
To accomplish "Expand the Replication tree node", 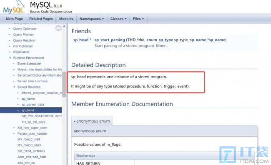I will click(10, 52).
